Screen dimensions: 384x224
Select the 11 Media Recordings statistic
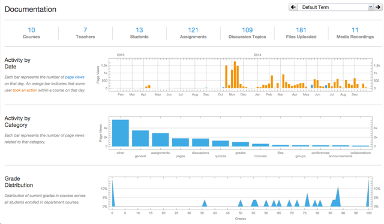355,33
